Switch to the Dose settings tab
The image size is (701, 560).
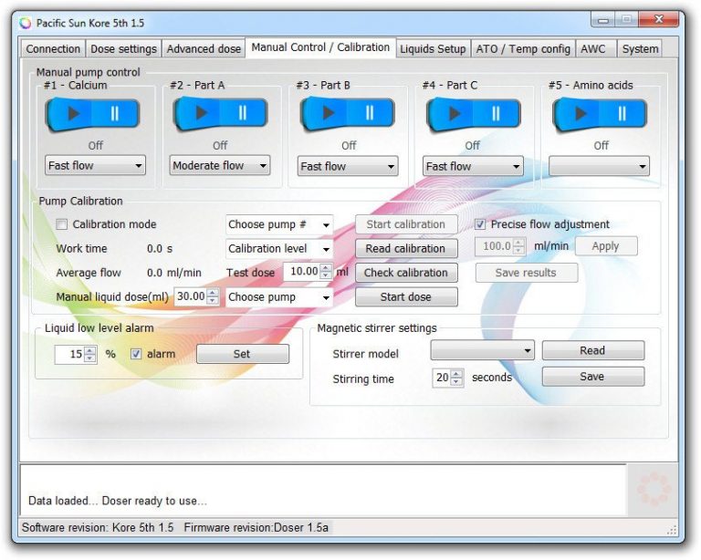pos(123,48)
